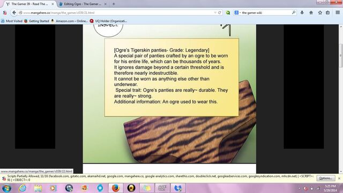Close the 'Editing Ogre' tab
The image size is (343, 193).
point(105,4)
